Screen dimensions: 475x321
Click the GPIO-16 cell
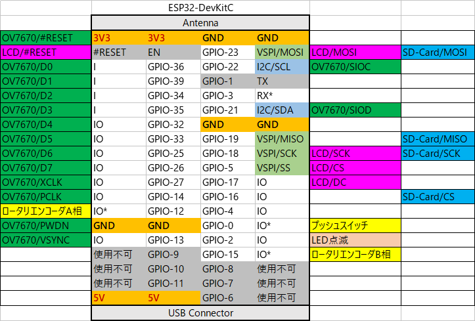tap(228, 197)
